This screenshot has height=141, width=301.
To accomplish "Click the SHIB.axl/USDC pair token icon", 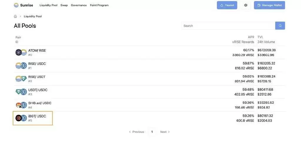I will [x=21, y=105].
